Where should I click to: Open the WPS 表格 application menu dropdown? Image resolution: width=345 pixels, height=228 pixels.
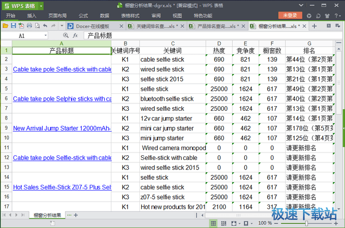[x=41, y=6]
